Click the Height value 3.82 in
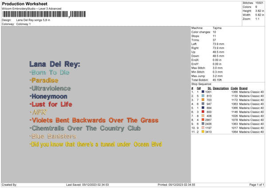 click(259, 11)
